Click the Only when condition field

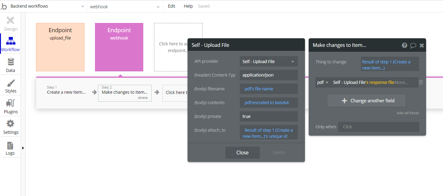coord(379,127)
